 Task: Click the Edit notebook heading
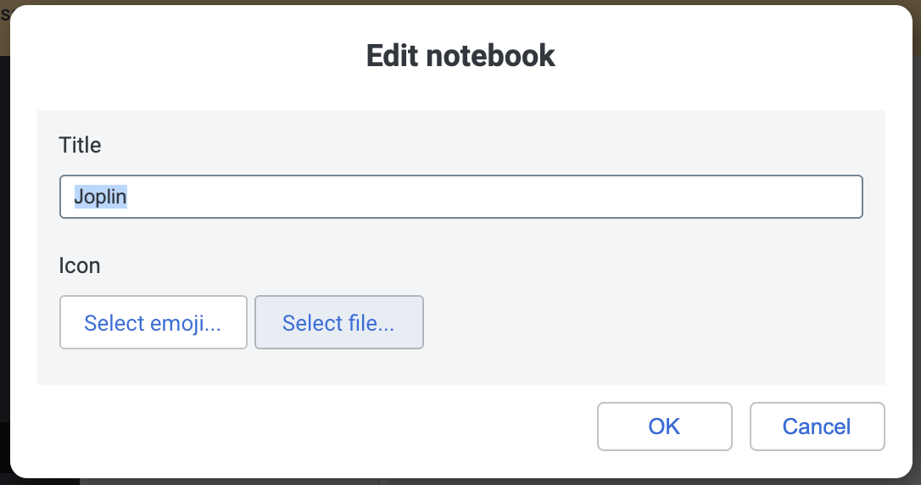pos(460,56)
